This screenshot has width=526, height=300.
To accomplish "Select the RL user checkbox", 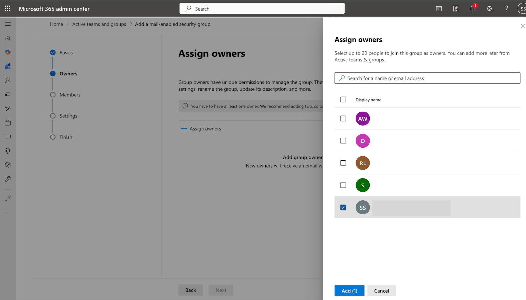I will click(343, 163).
